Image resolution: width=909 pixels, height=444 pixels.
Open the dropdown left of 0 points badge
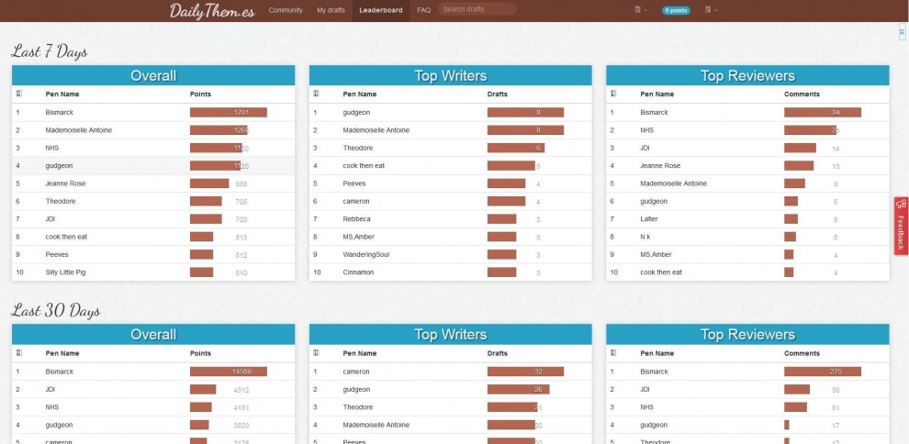pyautogui.click(x=641, y=10)
